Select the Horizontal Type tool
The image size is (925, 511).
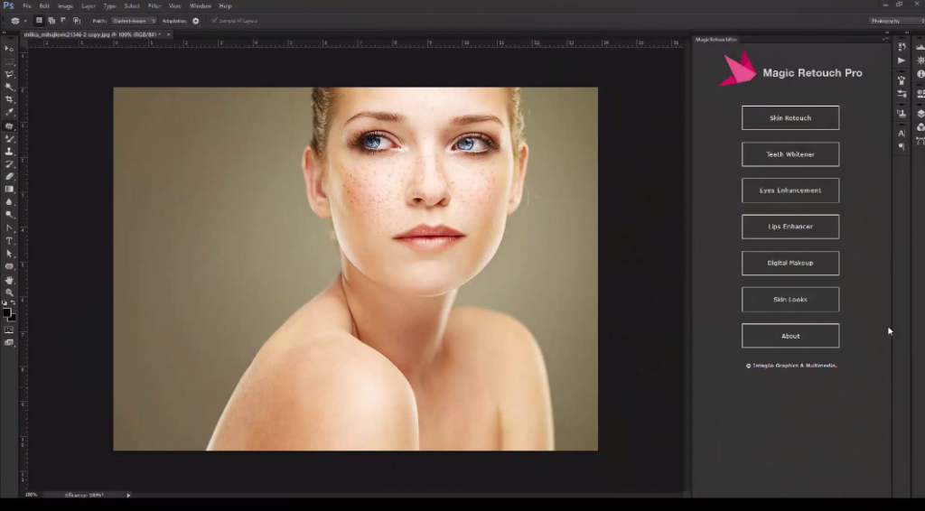[x=9, y=241]
